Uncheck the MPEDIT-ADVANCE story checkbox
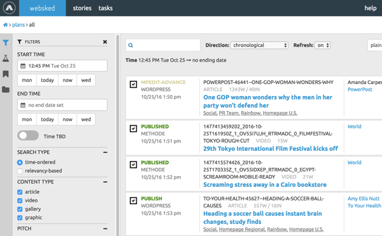The width and height of the screenshot is (382, 236). [133, 84]
